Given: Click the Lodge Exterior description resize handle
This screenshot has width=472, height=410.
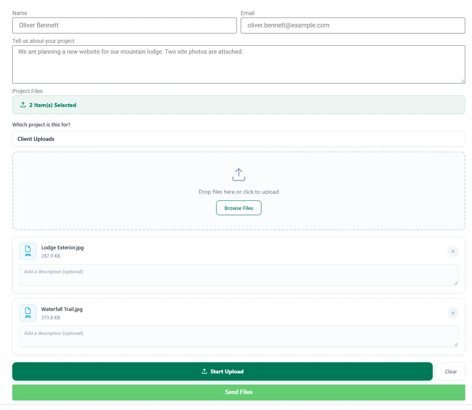Looking at the screenshot, I should pyautogui.click(x=456, y=283).
